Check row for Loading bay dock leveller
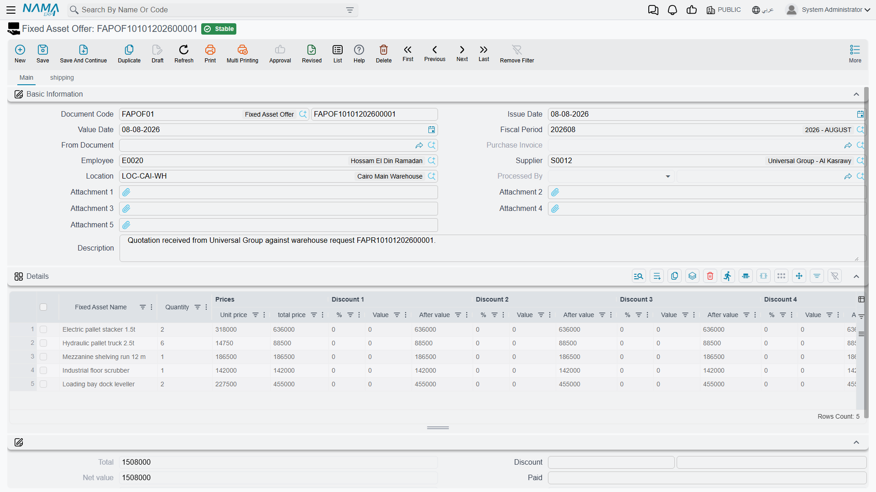 click(x=43, y=384)
